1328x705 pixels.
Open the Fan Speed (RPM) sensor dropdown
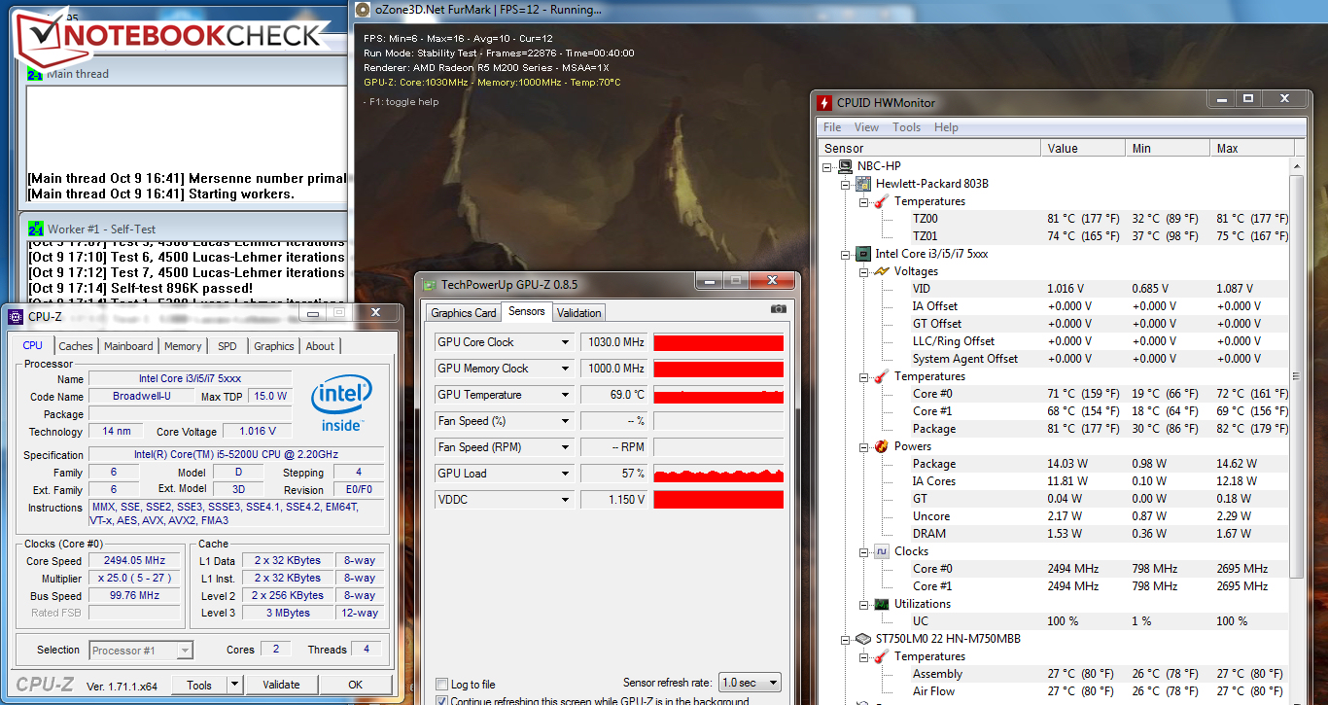point(566,447)
